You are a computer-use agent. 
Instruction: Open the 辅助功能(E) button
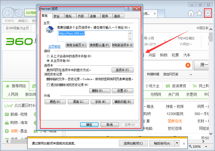click(x=123, y=102)
